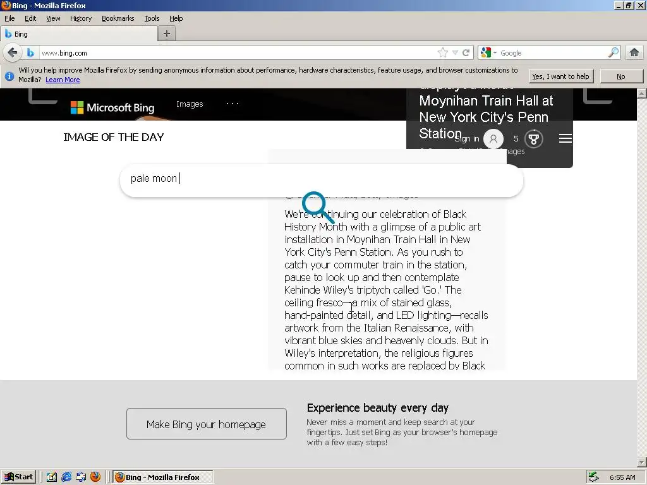Launch the notepad quick launch icon in taskbar
Screen dimensions: 647x485
click(x=52, y=477)
